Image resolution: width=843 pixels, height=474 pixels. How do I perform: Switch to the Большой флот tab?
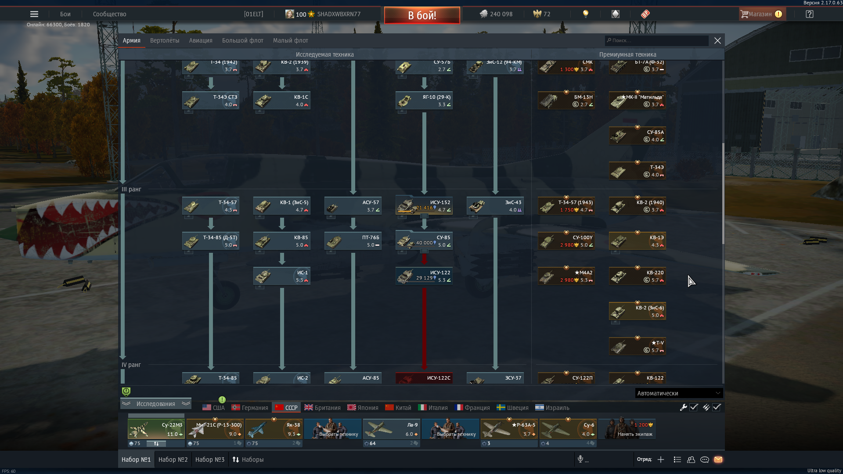[x=243, y=40]
